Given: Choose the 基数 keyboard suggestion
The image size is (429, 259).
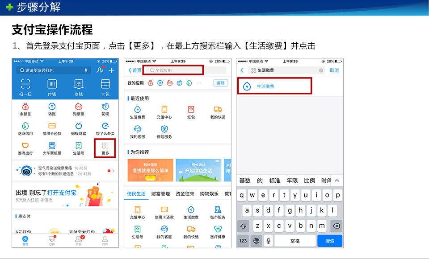Looking at the screenshot, I should tap(245, 181).
